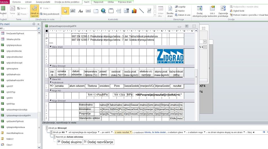Open 'z odsekom glave' dropdown

coord(184,132)
